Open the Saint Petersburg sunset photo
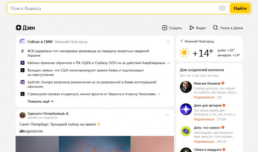 [95, 144]
